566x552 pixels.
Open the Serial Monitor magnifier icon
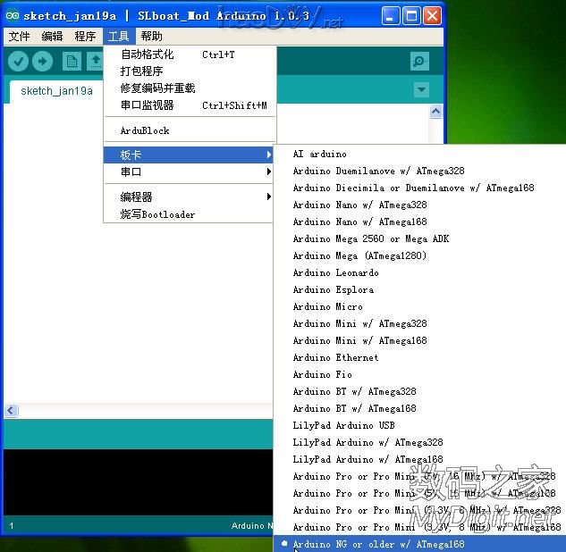(419, 61)
